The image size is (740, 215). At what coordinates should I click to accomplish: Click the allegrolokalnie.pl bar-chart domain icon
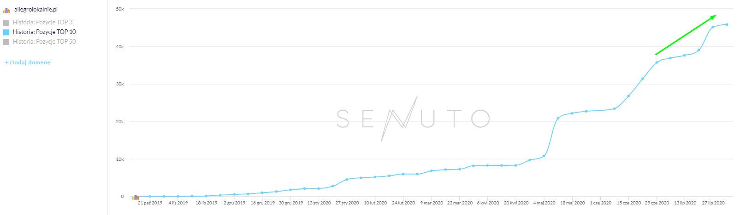6,10
